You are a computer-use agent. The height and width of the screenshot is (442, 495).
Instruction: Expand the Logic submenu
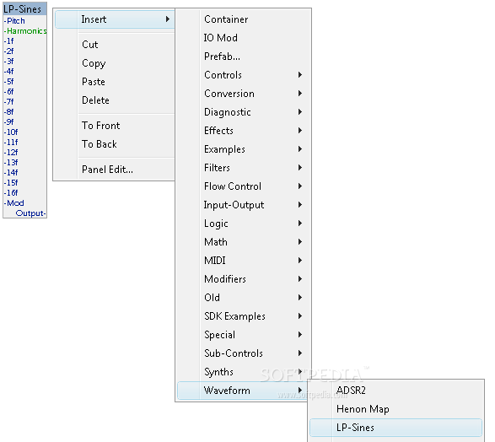tap(243, 224)
